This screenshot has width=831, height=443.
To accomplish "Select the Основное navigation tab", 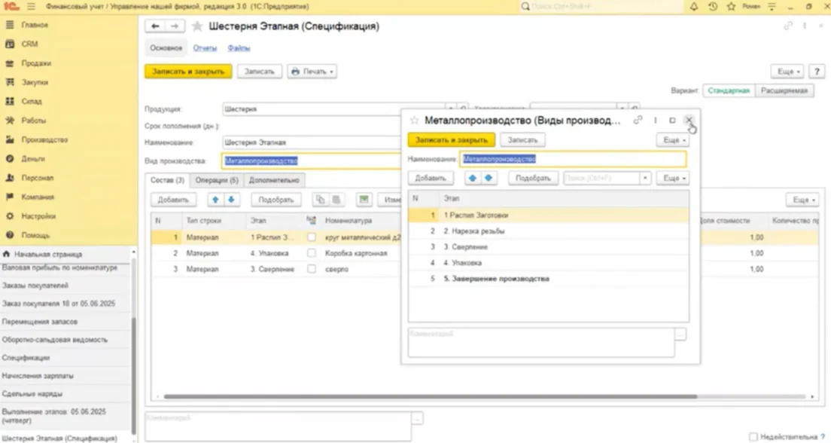I will point(166,47).
